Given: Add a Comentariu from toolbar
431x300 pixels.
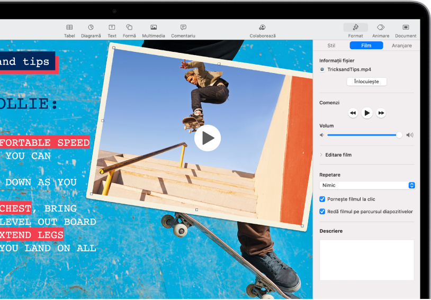Looking at the screenshot, I should (183, 28).
